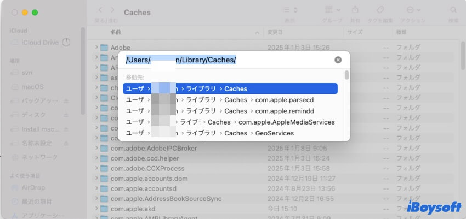This screenshot has width=466, height=219.
Task: Expand the Adobe folder disclosure arrow
Action: pos(96,47)
